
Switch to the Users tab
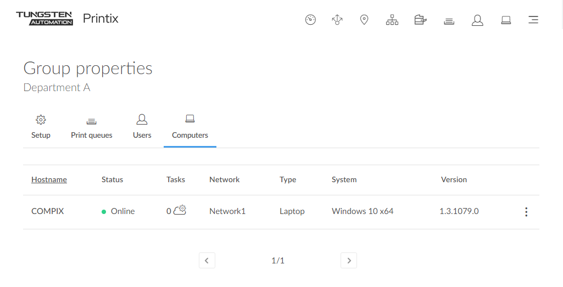142,127
